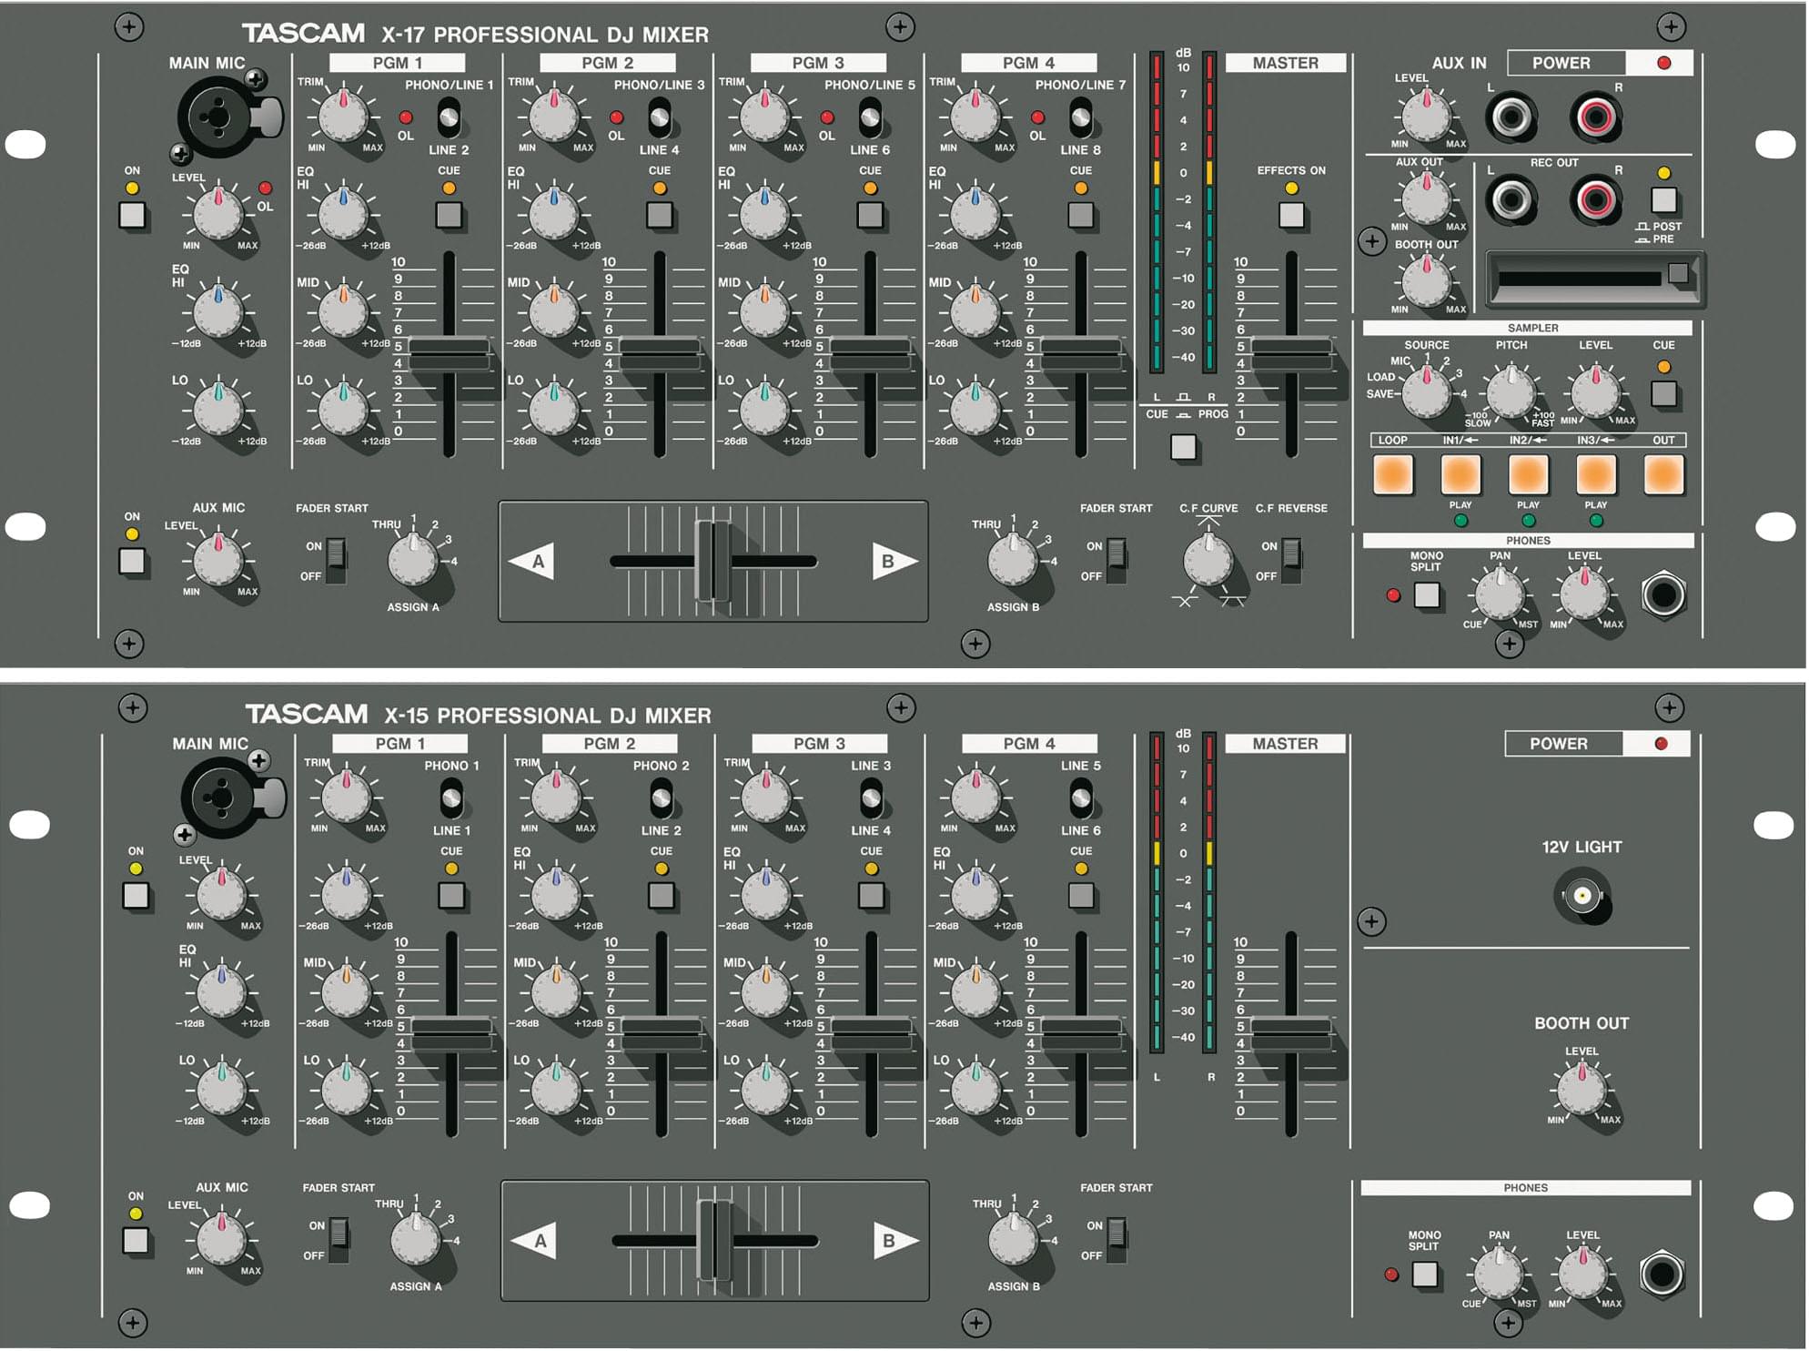This screenshot has height=1351, width=1809.
Task: Click the X-17 C.F CURVE knob
Action: (1208, 560)
